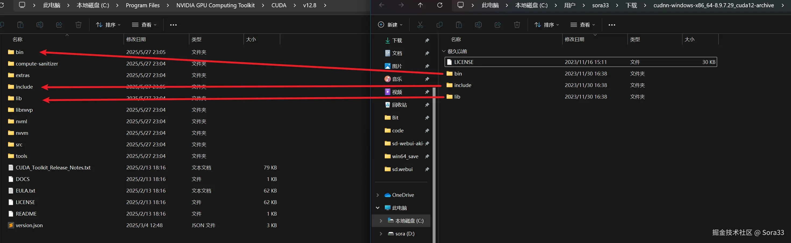Sort by 类型 column in the v12.8 window

pyautogui.click(x=216, y=39)
